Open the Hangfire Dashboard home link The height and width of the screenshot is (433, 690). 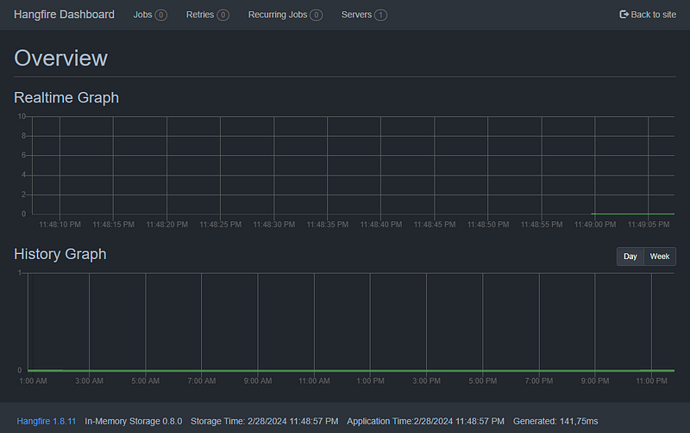(64, 15)
